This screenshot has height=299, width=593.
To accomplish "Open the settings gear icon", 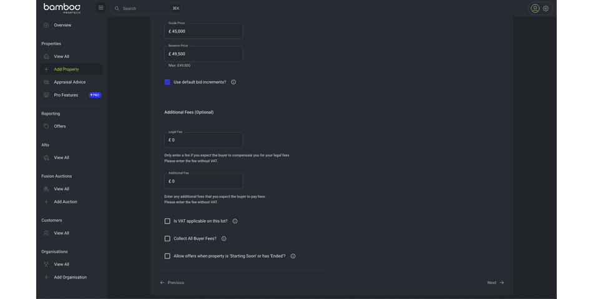I will (x=546, y=9).
